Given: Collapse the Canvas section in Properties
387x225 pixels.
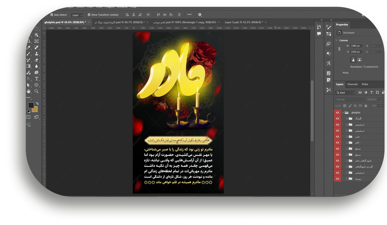Looking at the screenshot, I should click(336, 40).
